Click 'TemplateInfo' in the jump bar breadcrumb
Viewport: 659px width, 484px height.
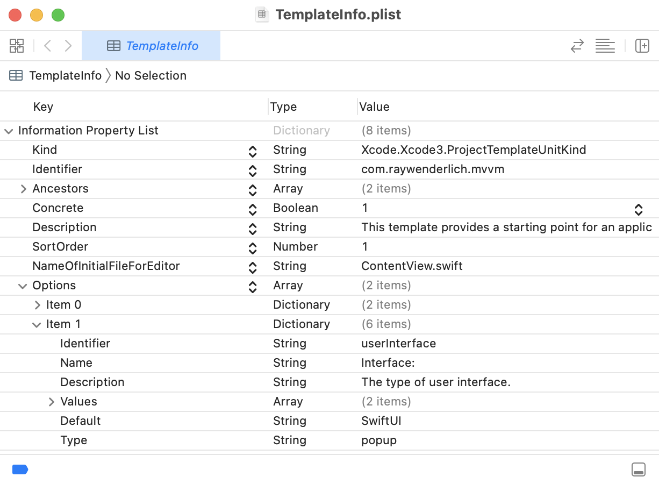[x=66, y=75]
